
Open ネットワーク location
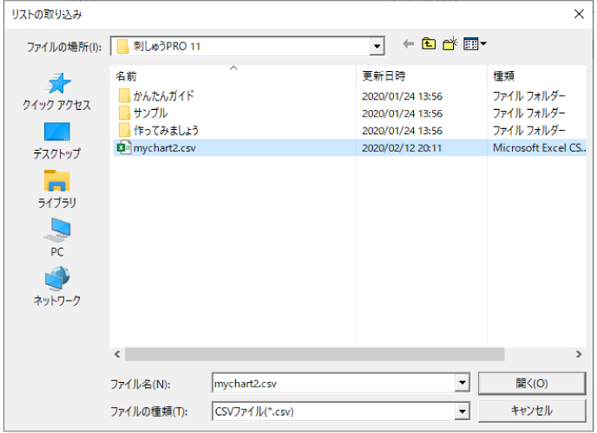coord(56,286)
